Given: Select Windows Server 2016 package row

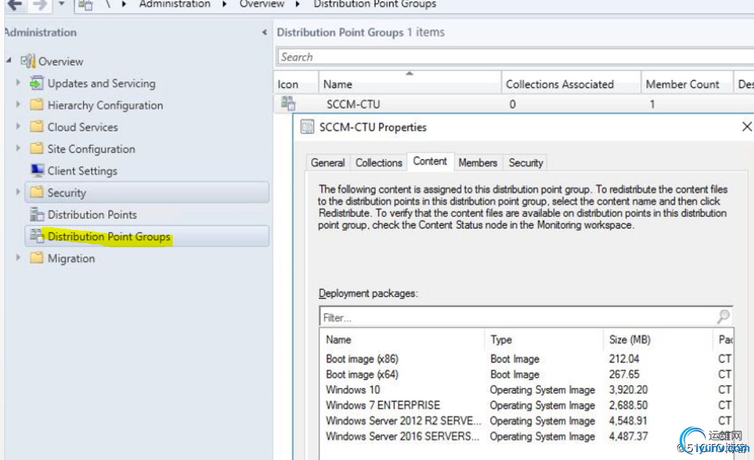Looking at the screenshot, I should click(526, 436).
